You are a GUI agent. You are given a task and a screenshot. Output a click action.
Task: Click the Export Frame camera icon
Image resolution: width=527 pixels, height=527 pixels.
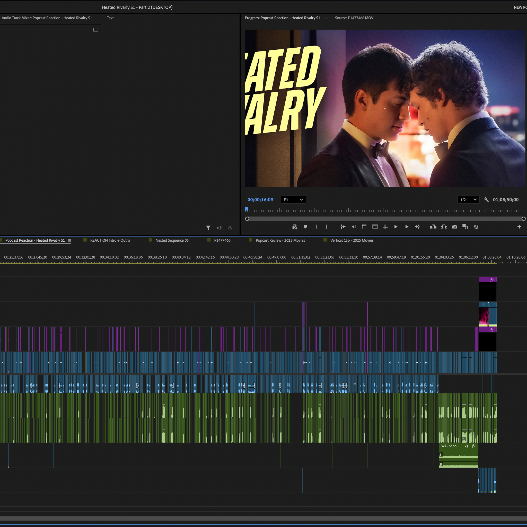click(x=454, y=227)
